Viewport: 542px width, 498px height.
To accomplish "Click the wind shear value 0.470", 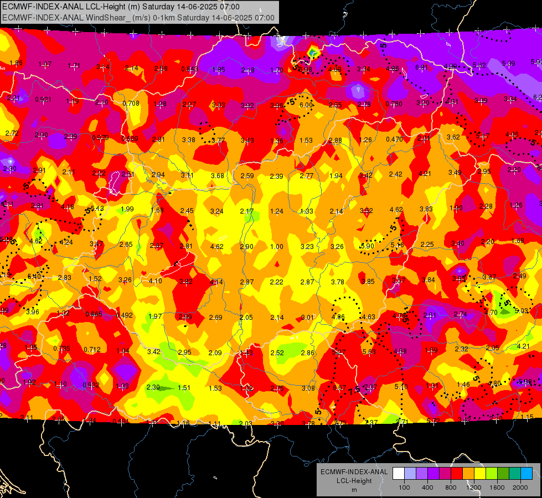I will click(394, 139).
